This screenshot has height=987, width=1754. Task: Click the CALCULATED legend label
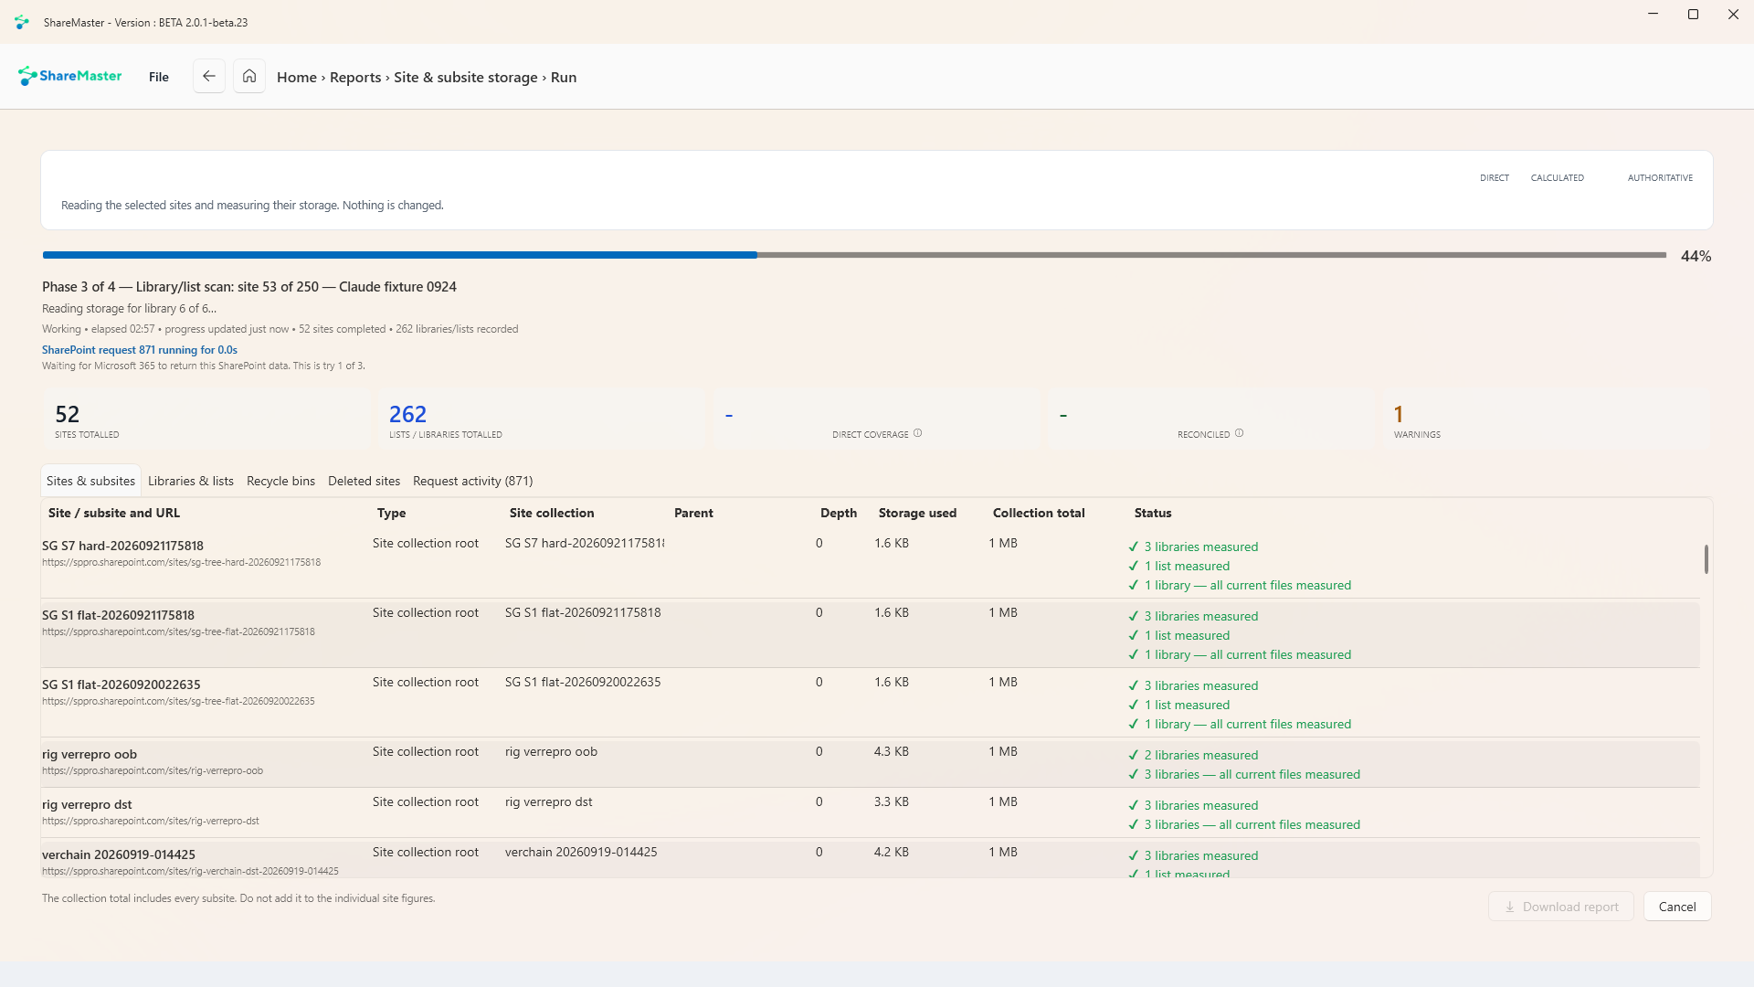click(1558, 178)
